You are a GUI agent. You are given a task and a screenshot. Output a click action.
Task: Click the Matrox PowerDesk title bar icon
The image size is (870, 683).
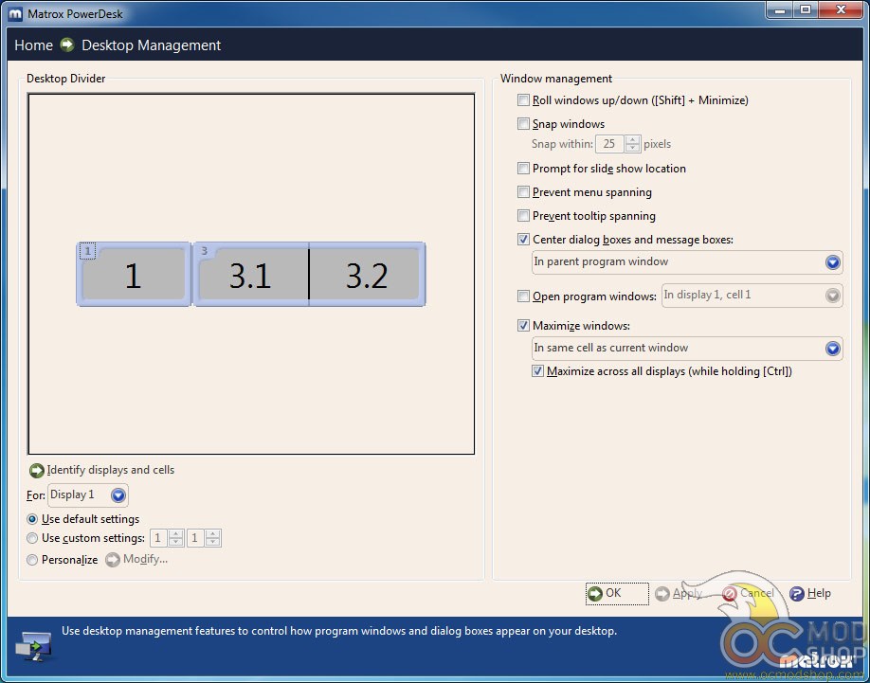click(15, 14)
